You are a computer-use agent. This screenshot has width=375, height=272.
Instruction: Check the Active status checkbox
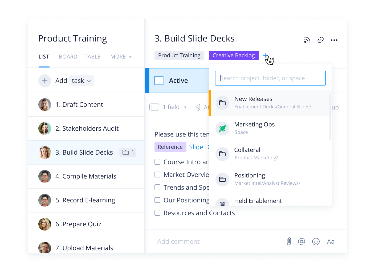(x=159, y=80)
